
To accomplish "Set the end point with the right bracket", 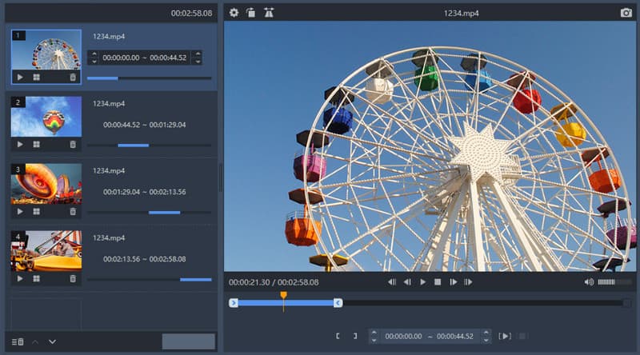I will point(355,336).
